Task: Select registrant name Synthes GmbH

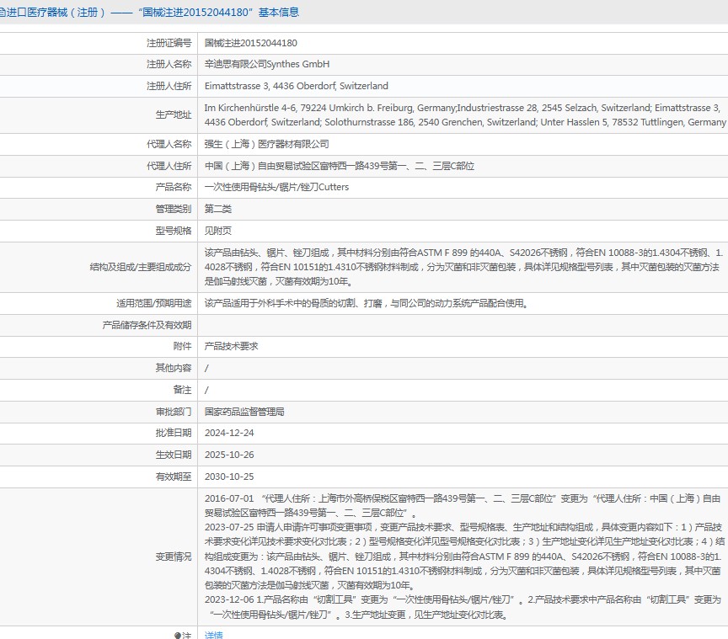Action: pos(267,65)
